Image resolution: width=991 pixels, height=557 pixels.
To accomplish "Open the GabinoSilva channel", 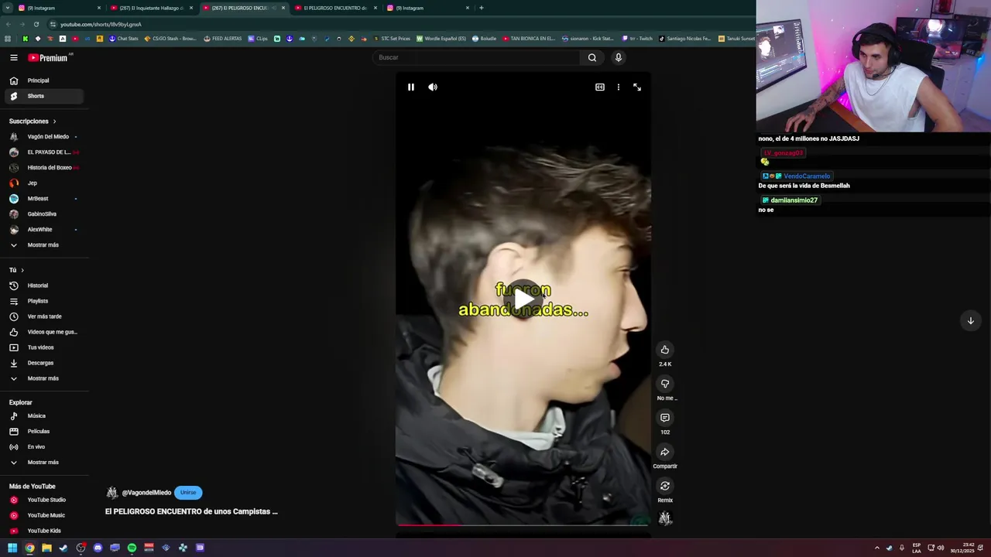I will pyautogui.click(x=44, y=214).
